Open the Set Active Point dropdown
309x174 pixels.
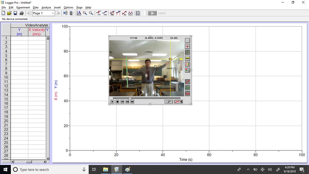tap(187, 70)
